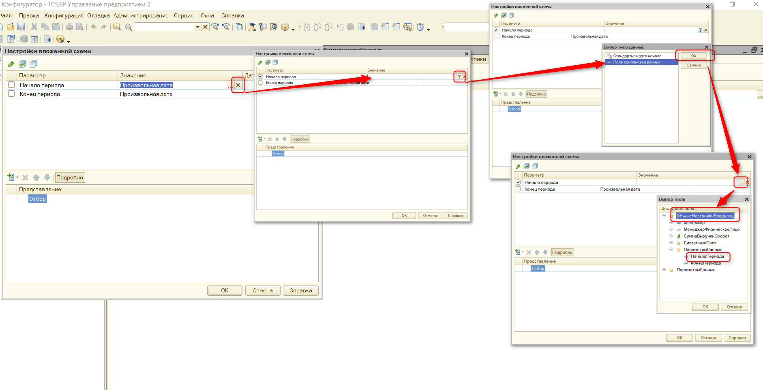
Task: Open the Syntax Assistant graduate-cap icon
Action: pos(252,27)
